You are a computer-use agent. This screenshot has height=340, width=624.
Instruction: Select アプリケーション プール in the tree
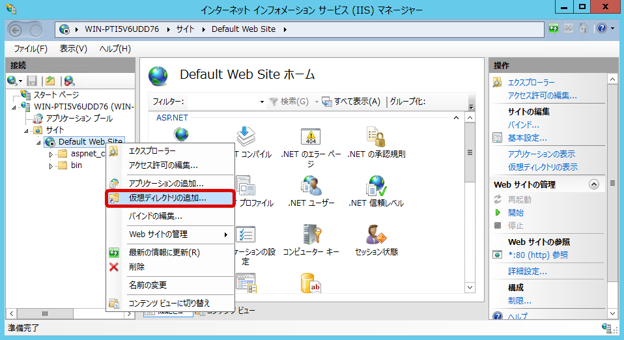[x=79, y=119]
